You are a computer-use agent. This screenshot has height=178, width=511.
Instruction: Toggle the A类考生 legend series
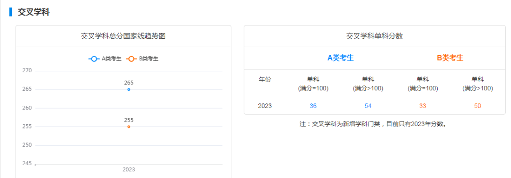105,59
